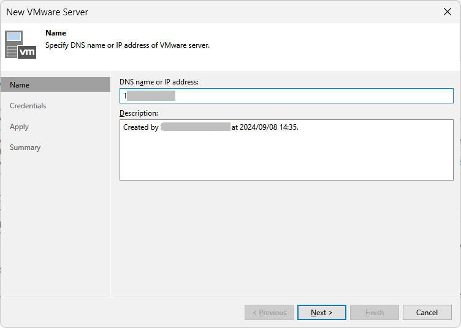
Task: Click the Finish button
Action: 375,313
